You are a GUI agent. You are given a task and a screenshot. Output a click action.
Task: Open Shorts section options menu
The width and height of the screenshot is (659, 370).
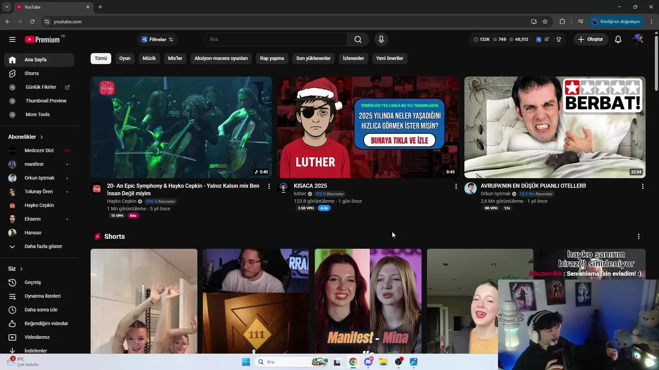[x=638, y=236]
